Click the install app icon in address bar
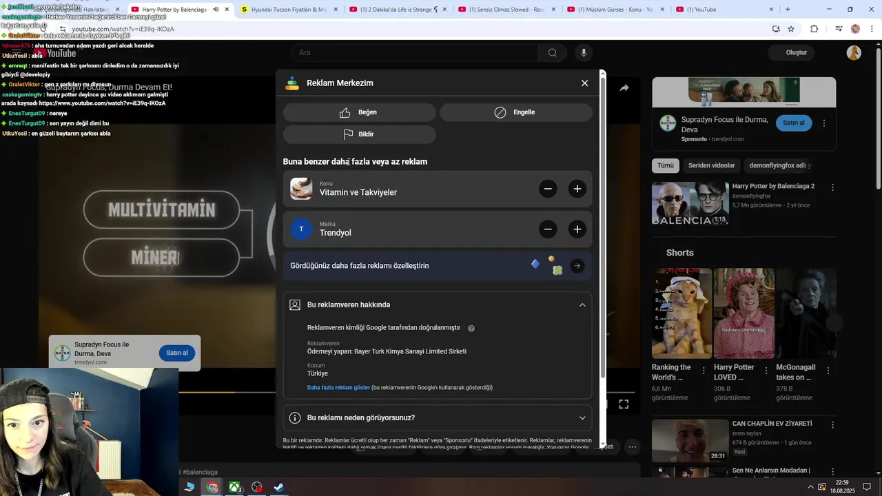882x496 pixels. pyautogui.click(x=776, y=29)
